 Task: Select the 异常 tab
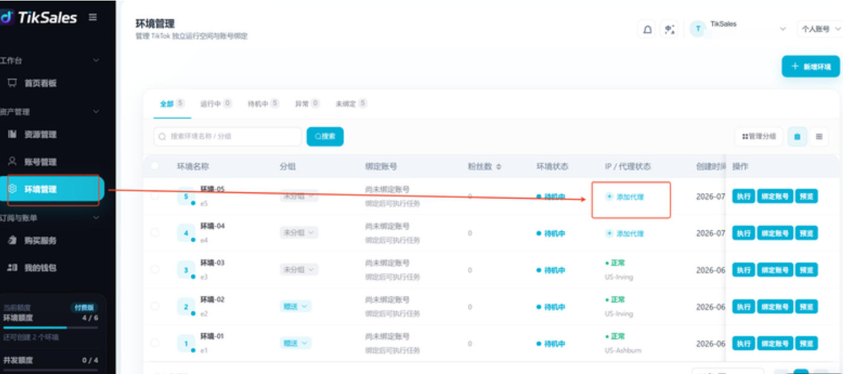(307, 103)
